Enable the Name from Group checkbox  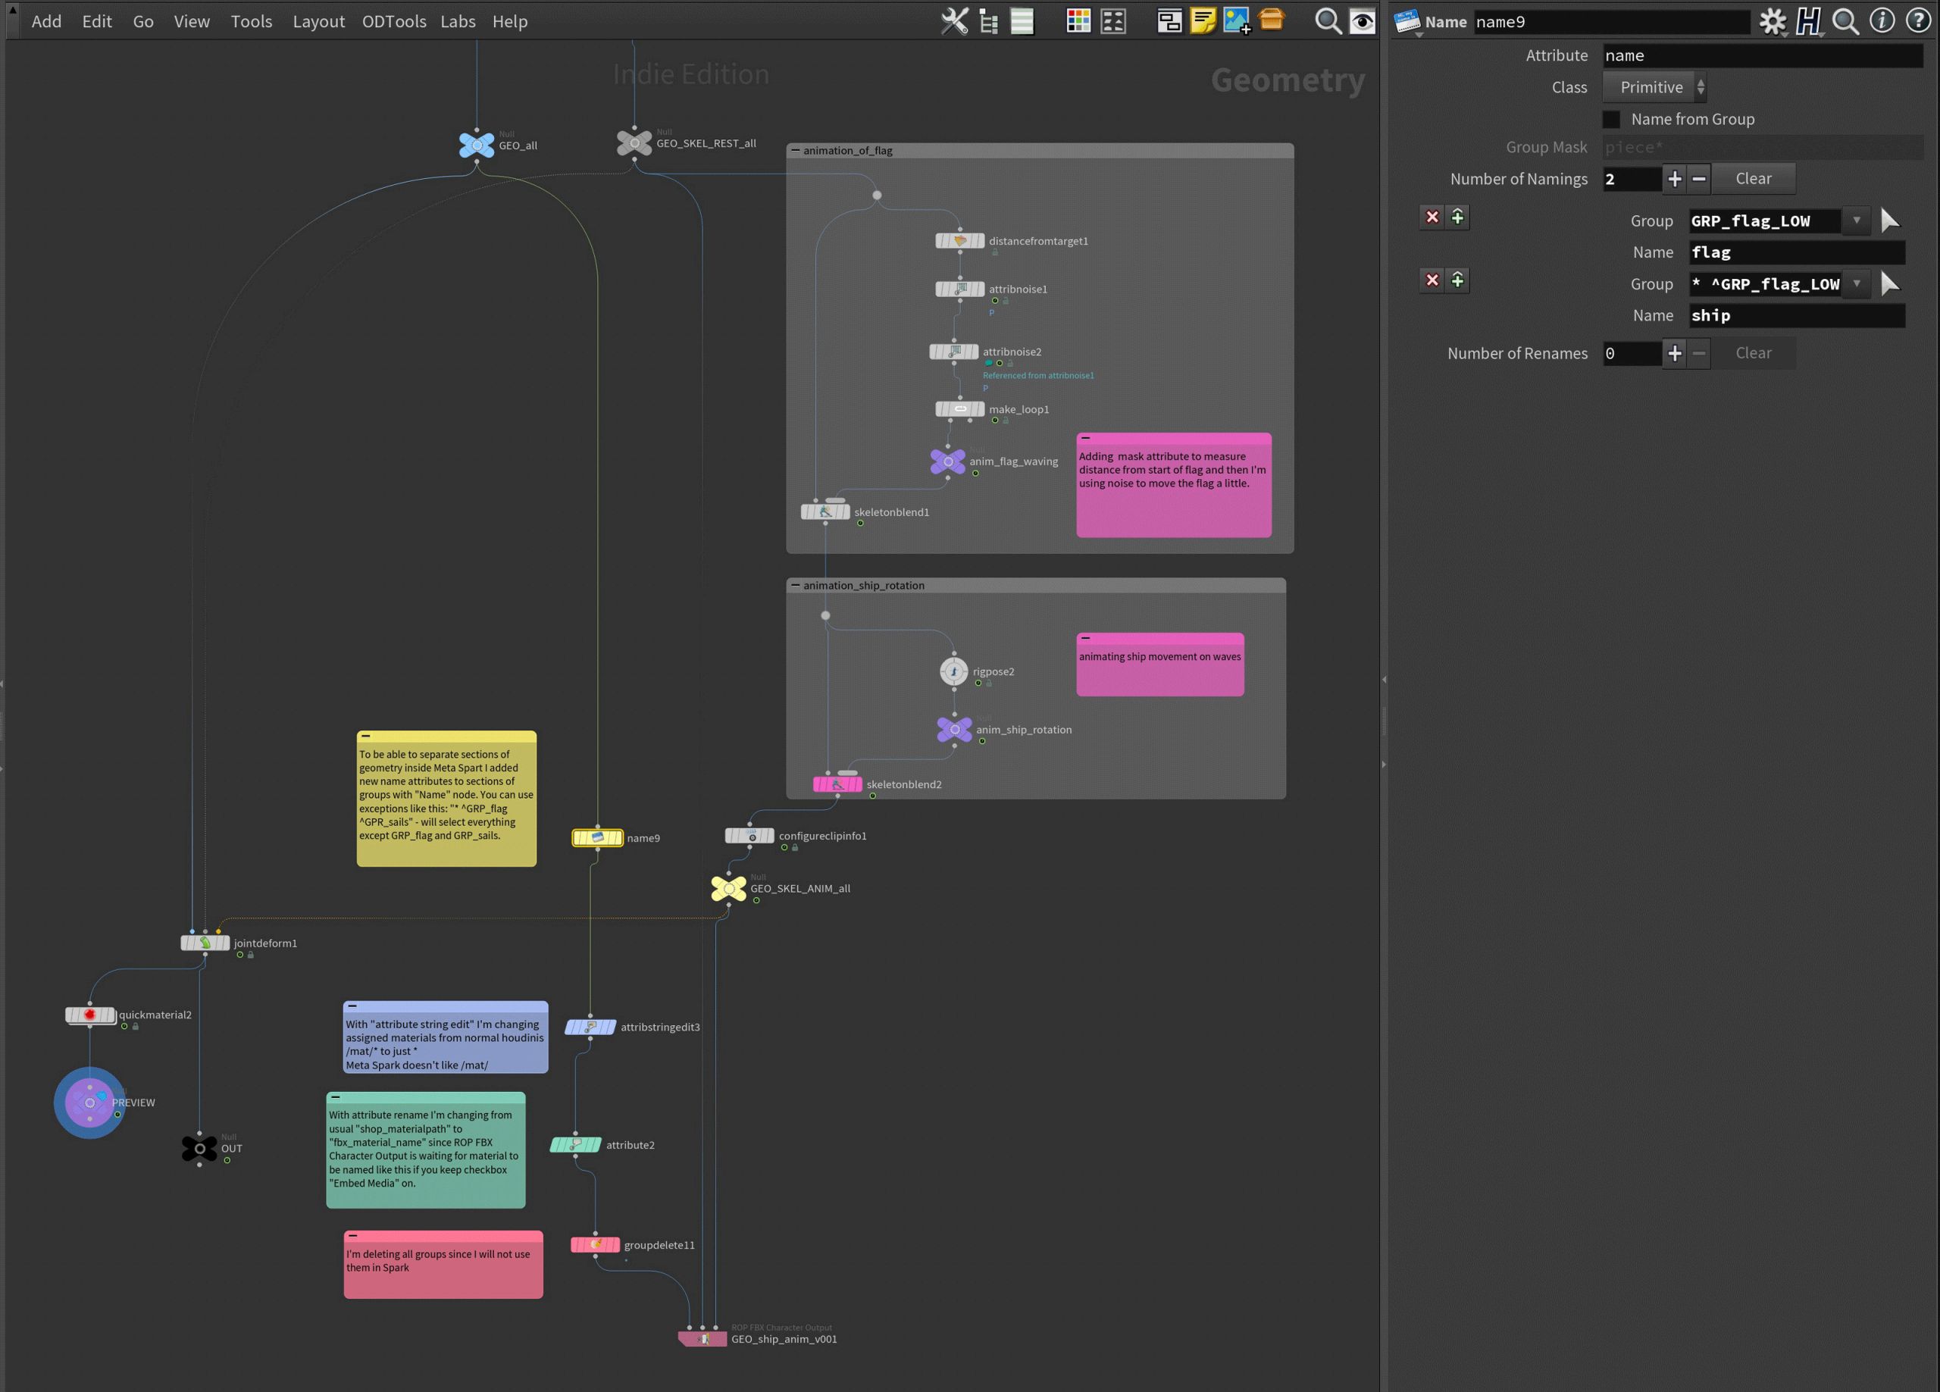1612,119
